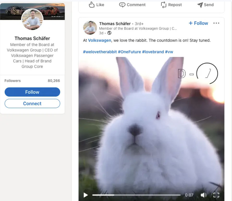Click + Follow in the post header
This screenshot has width=232, height=201.
(198, 23)
